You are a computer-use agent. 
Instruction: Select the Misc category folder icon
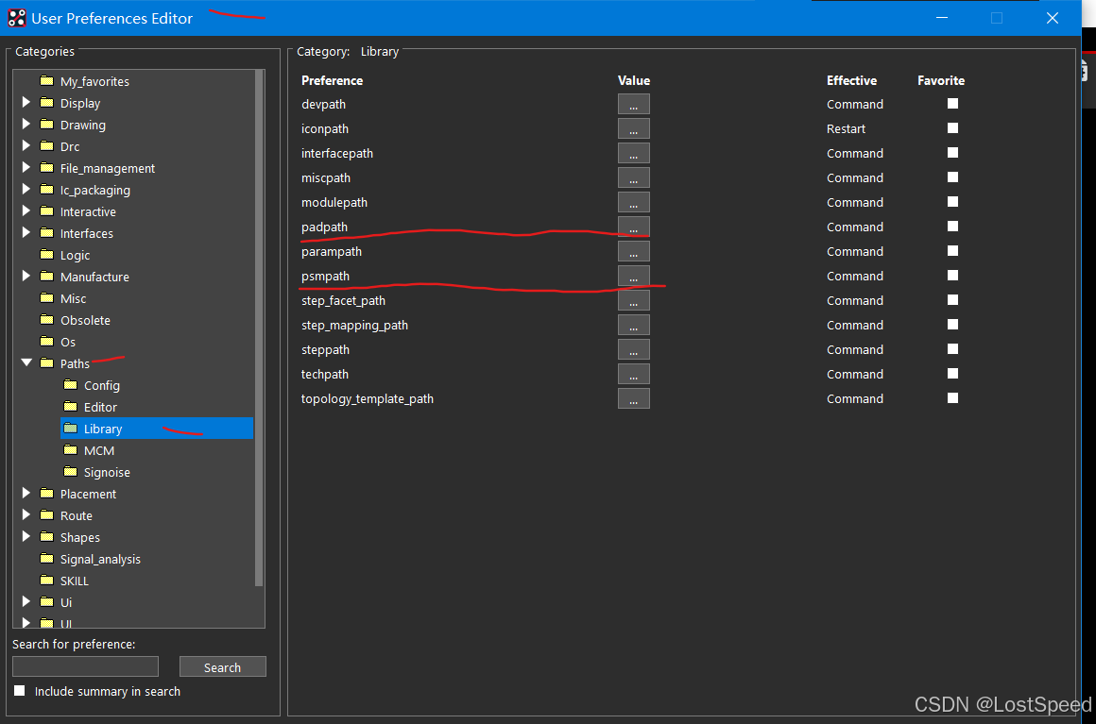tap(47, 298)
